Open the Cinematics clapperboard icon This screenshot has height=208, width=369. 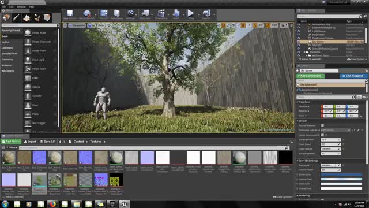(x=161, y=14)
